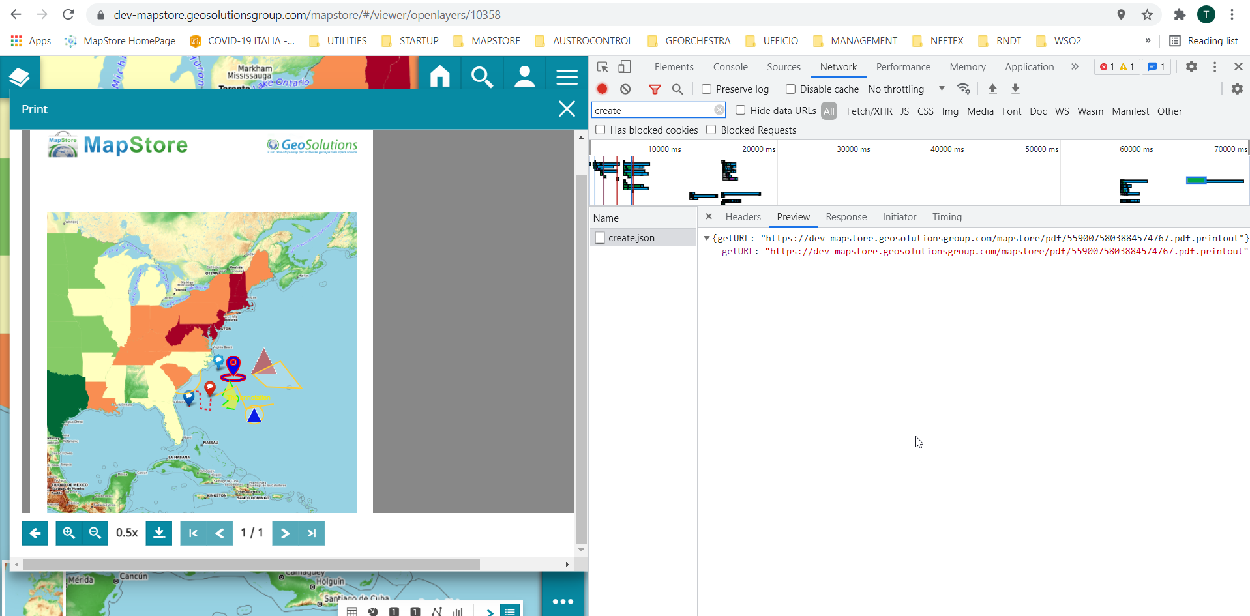Switch to the Response tab
This screenshot has width=1250, height=616.
click(x=846, y=216)
